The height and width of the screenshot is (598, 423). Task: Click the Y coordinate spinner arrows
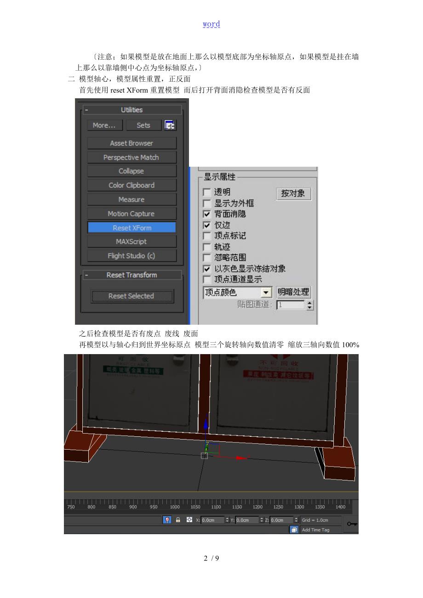(262, 520)
